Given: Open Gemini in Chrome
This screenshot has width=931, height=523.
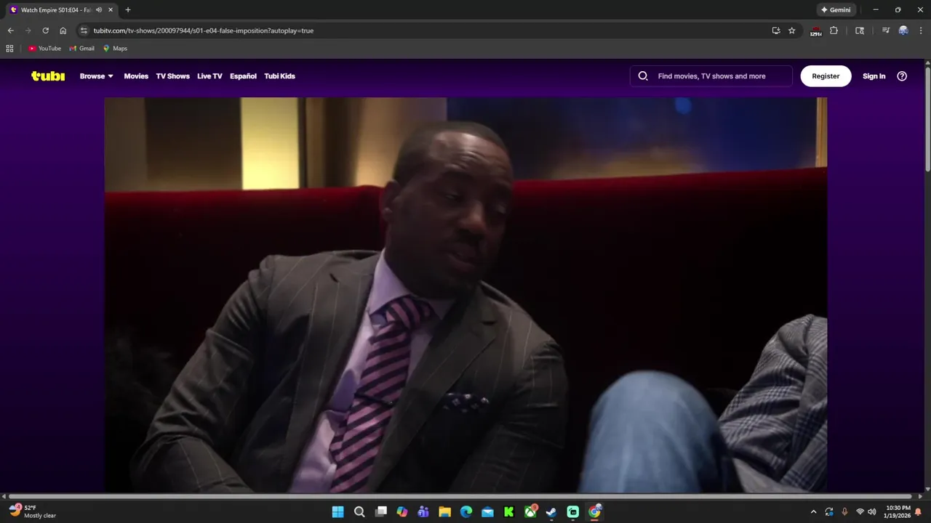Looking at the screenshot, I should click(836, 10).
